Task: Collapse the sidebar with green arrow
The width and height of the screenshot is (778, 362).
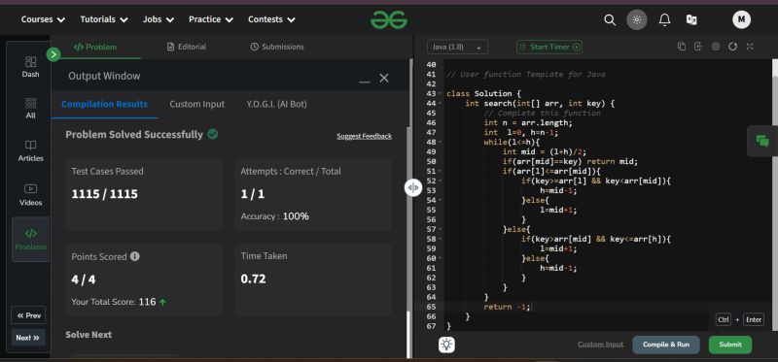Action: pyautogui.click(x=53, y=54)
